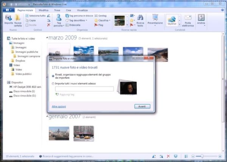This screenshot has width=227, height=162.
Task: Open the Altre opzioni link
Action: 59,106
